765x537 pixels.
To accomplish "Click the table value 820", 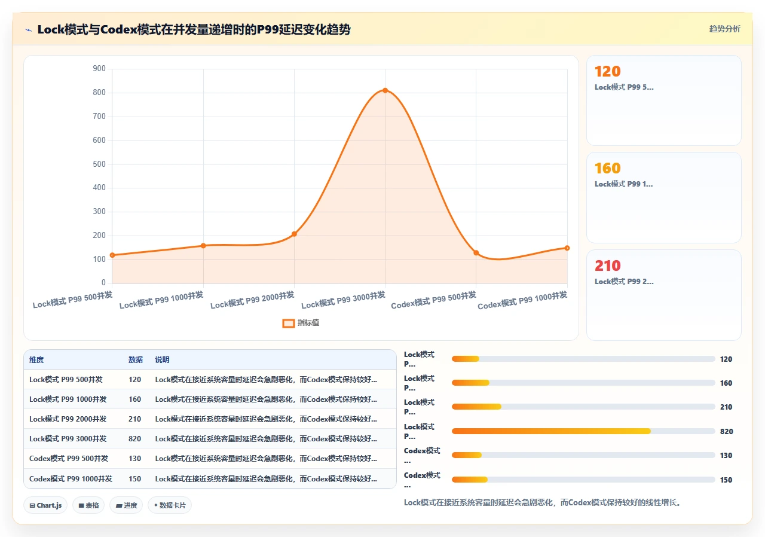I will (135, 439).
